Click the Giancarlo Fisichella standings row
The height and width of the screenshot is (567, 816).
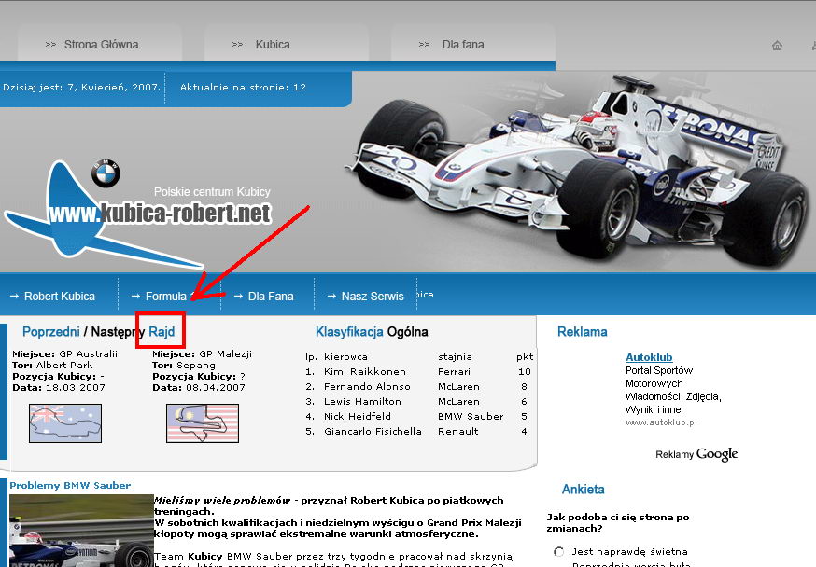tap(418, 432)
